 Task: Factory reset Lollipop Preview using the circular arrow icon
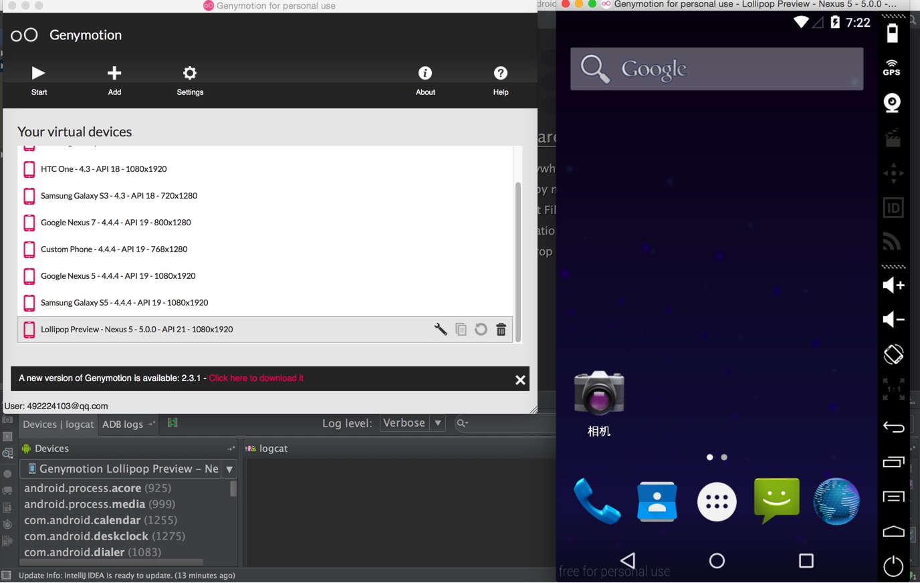(x=481, y=329)
